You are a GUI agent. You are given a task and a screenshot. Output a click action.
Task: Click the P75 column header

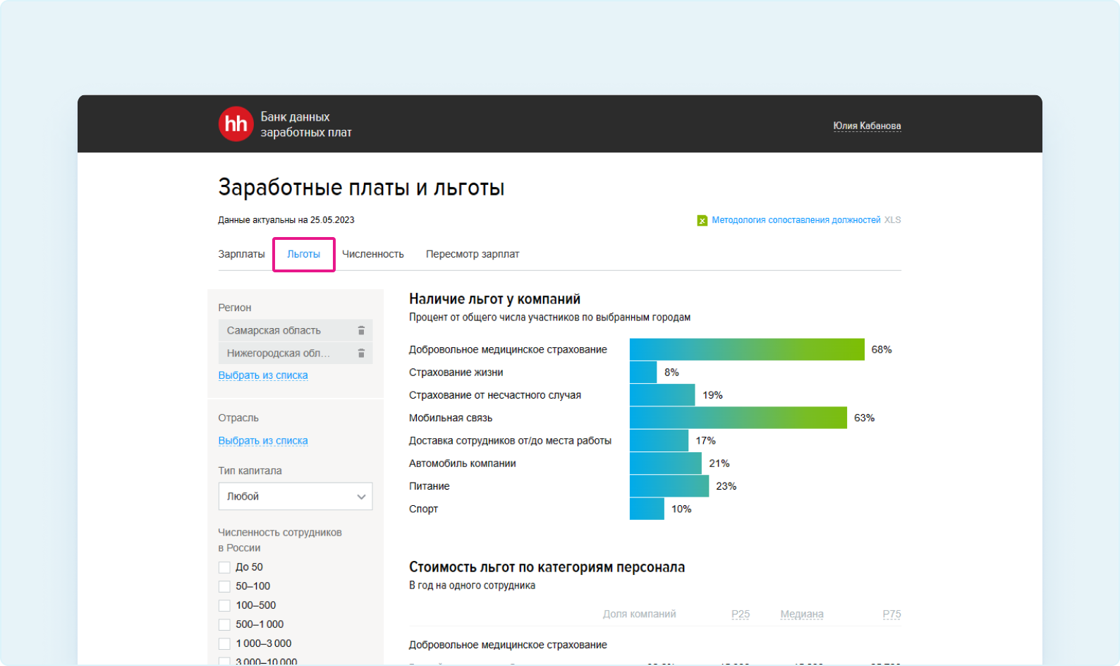click(891, 614)
